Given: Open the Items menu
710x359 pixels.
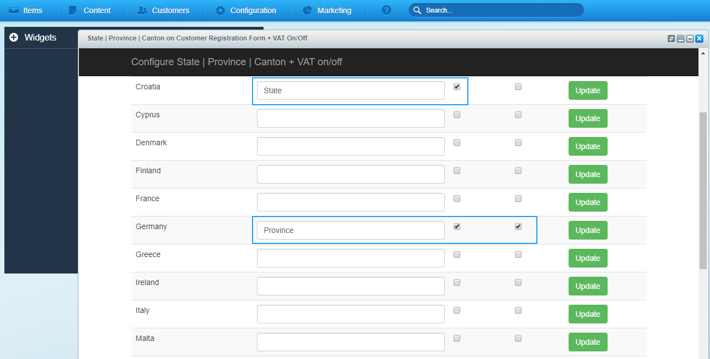Looking at the screenshot, I should 26,10.
